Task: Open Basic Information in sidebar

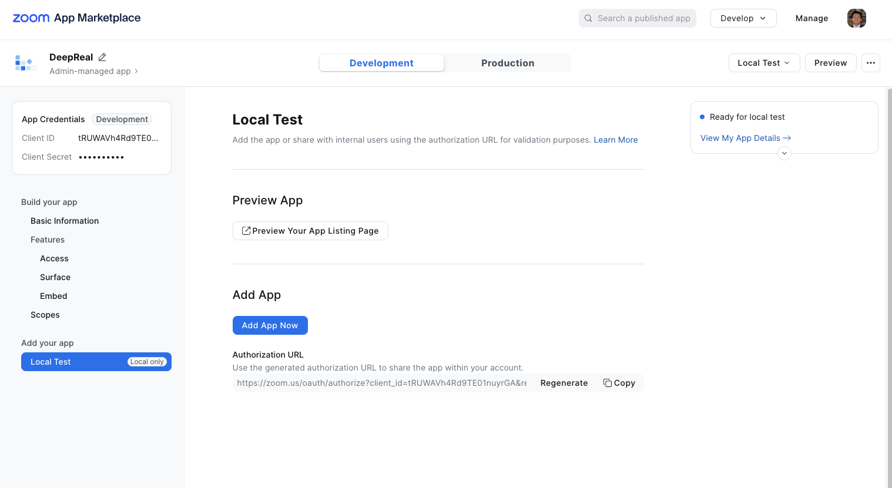Action: [65, 221]
